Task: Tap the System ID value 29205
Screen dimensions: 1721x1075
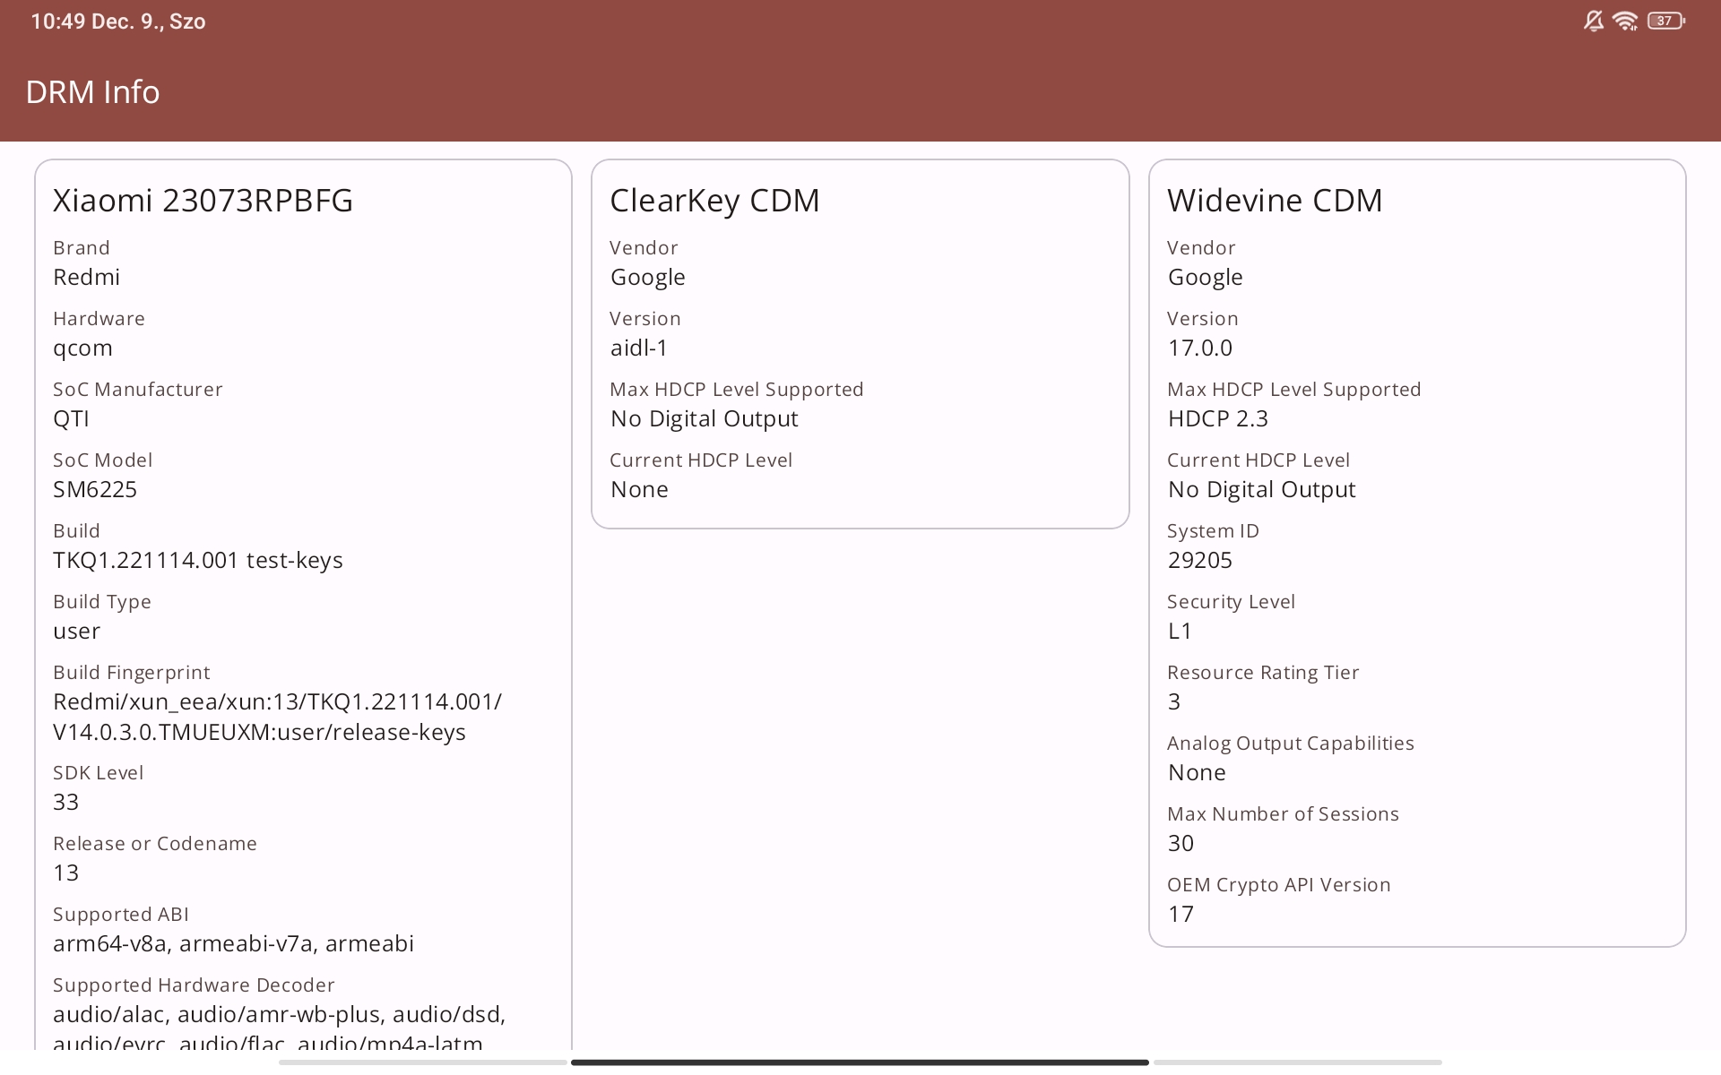Action: 1199,560
